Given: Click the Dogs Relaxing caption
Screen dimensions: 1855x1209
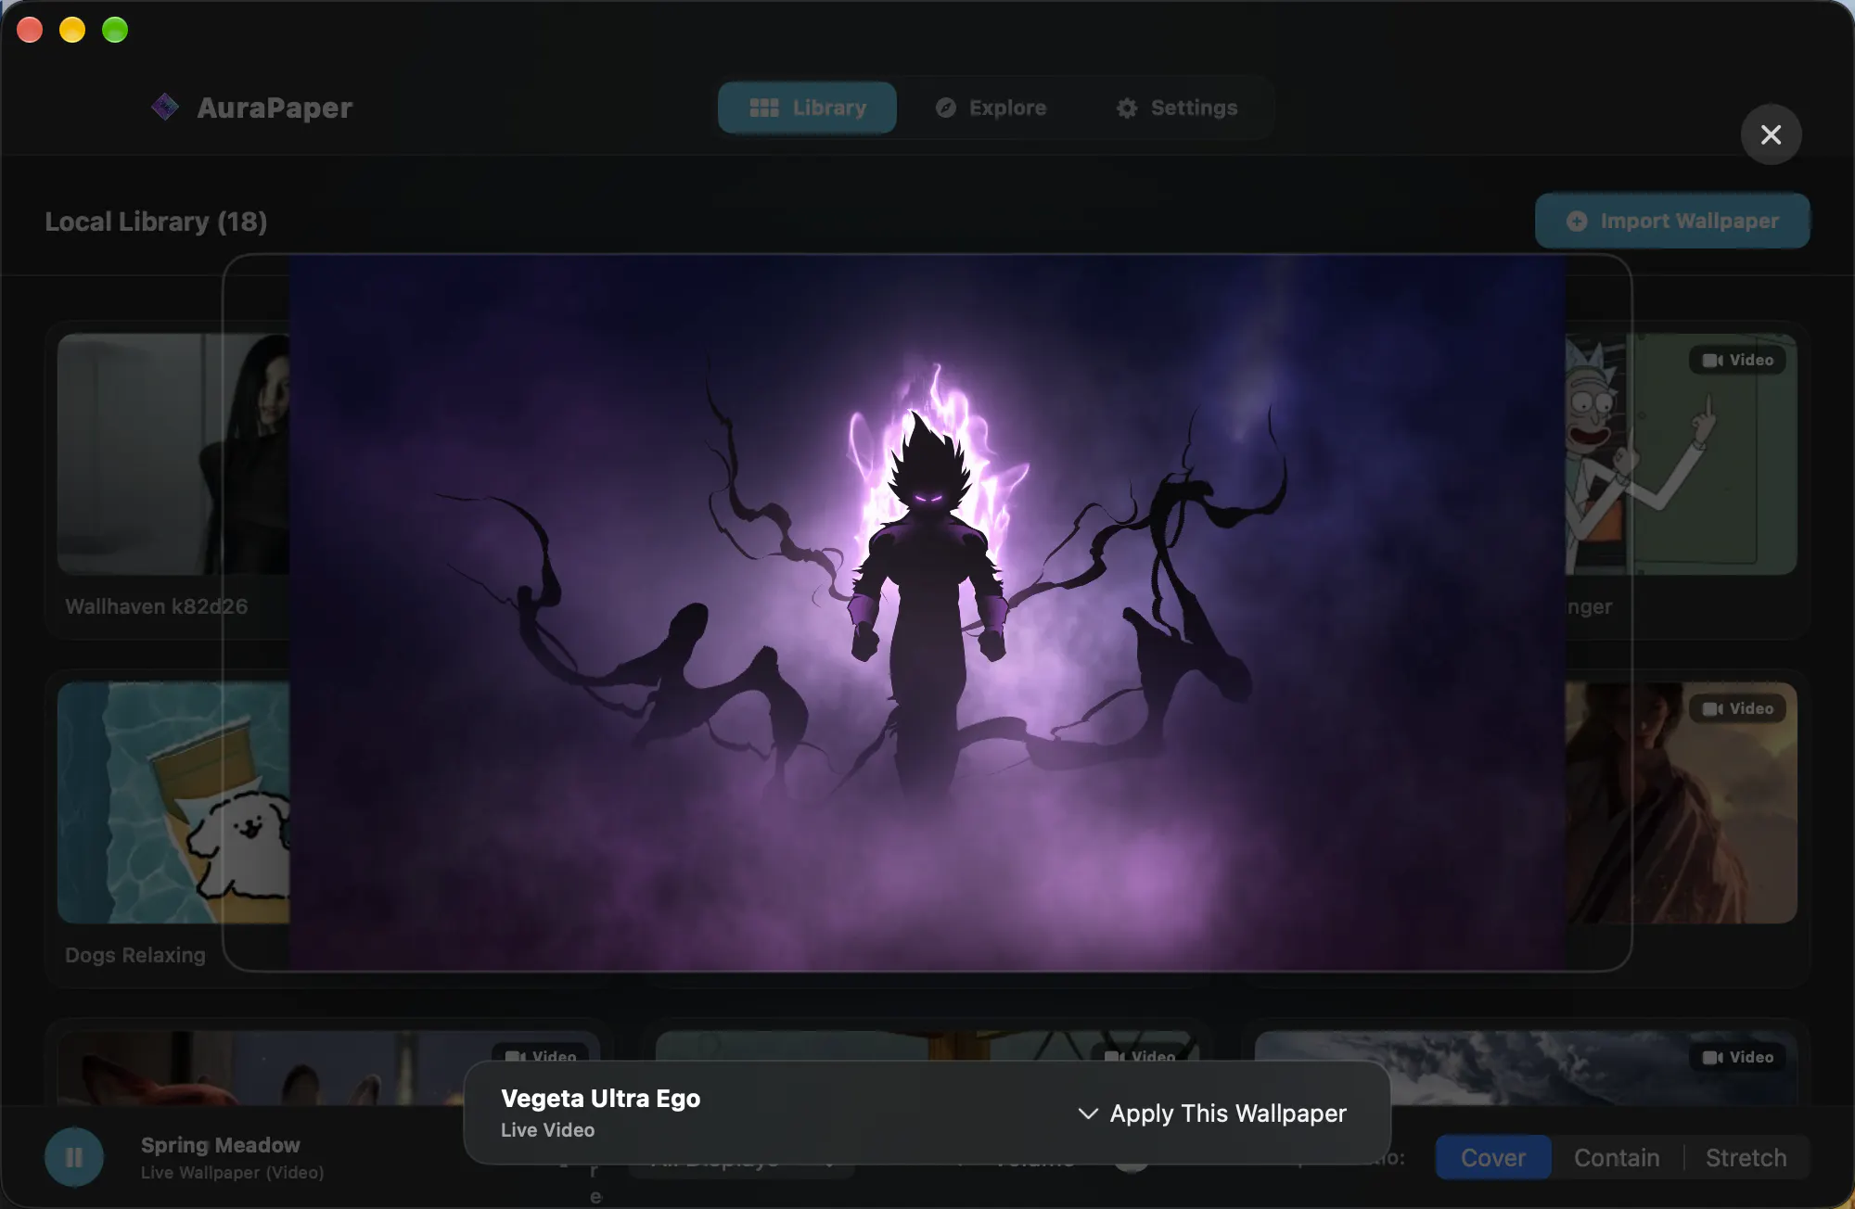Looking at the screenshot, I should [x=135, y=955].
